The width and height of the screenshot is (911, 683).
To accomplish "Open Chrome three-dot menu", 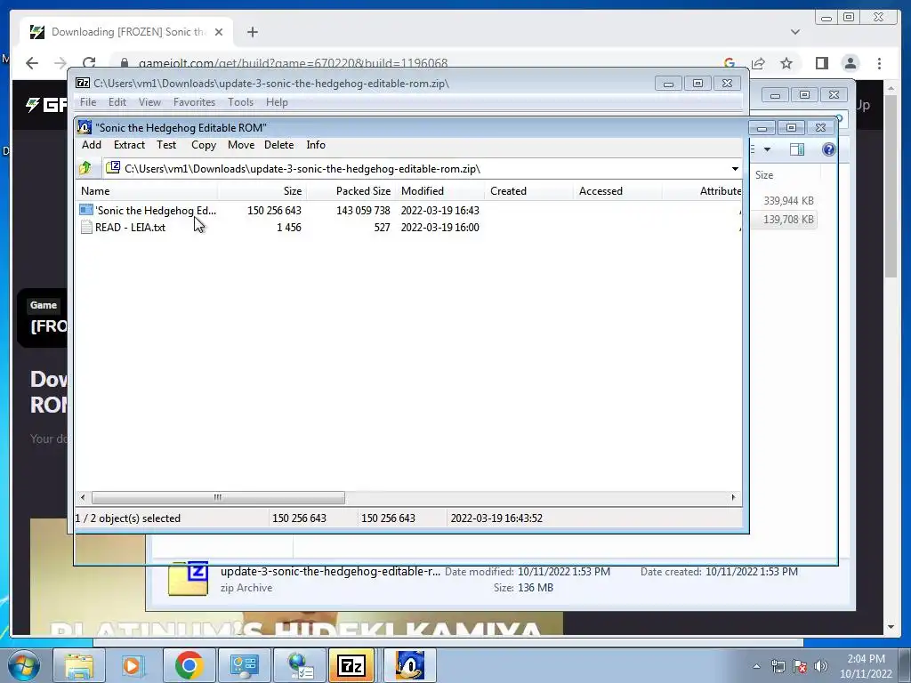I will click(x=879, y=63).
